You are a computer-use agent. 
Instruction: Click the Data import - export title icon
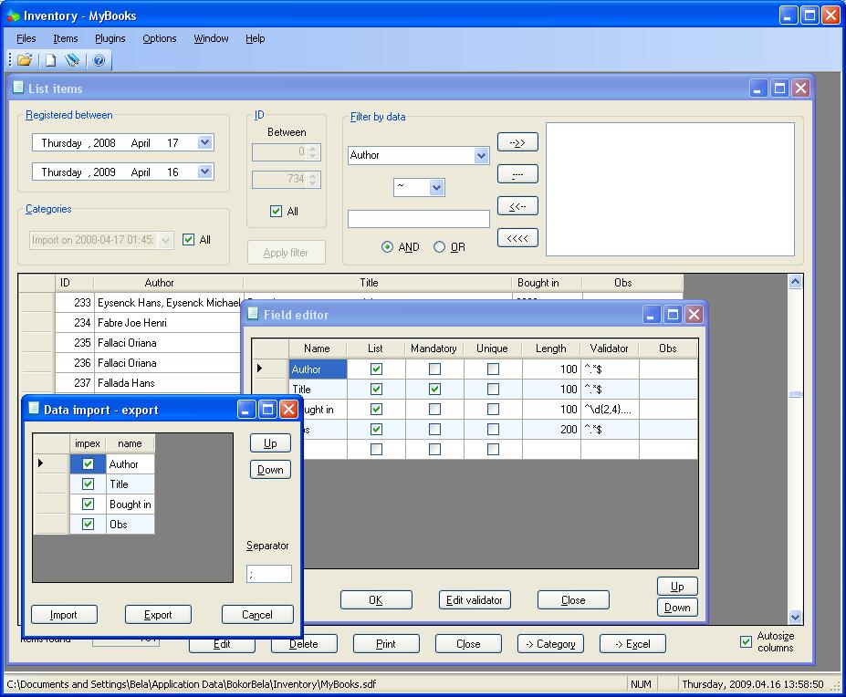point(34,409)
